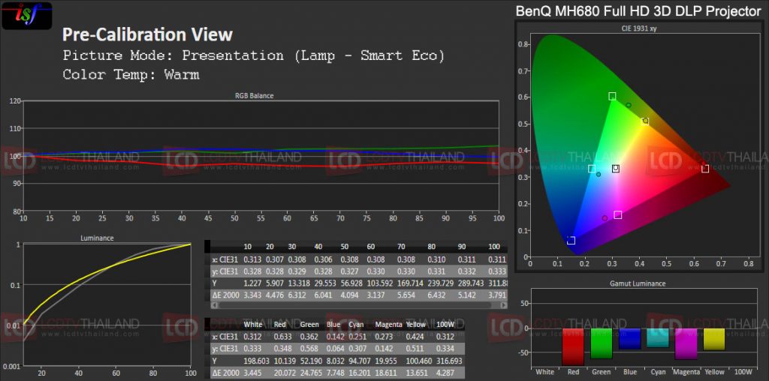Click the green target square on CIE chart
Viewport: 769px width, 381px height.
612,96
